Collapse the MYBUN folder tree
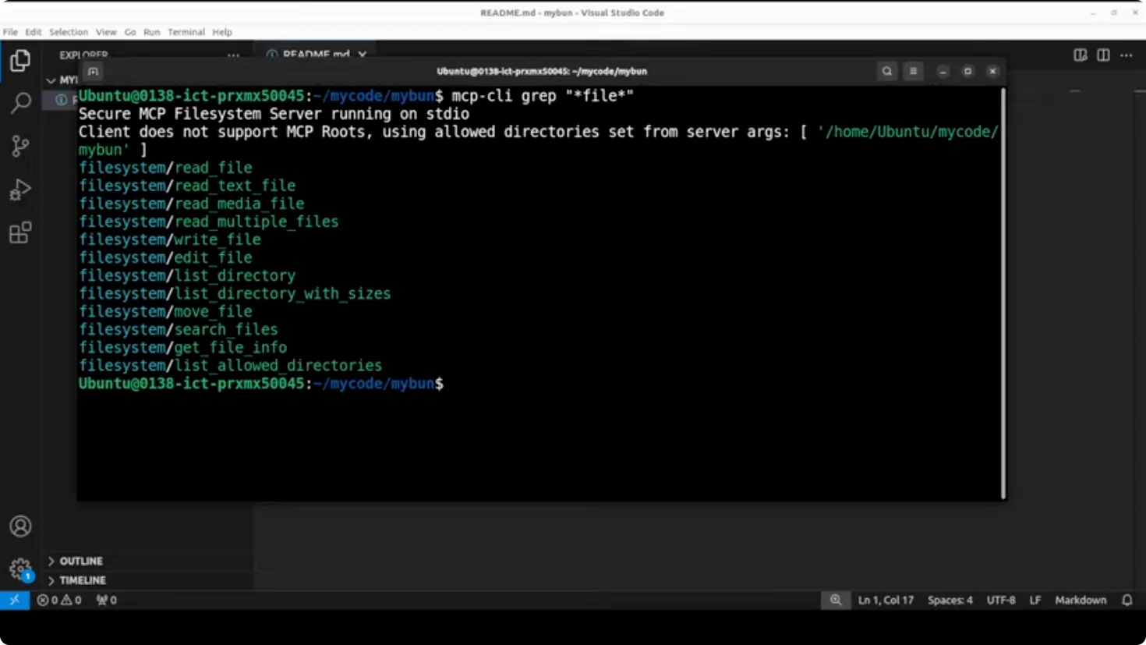This screenshot has width=1146, height=645. (51, 80)
